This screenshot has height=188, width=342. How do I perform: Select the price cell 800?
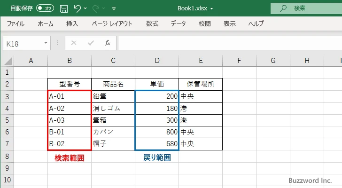tap(157, 132)
